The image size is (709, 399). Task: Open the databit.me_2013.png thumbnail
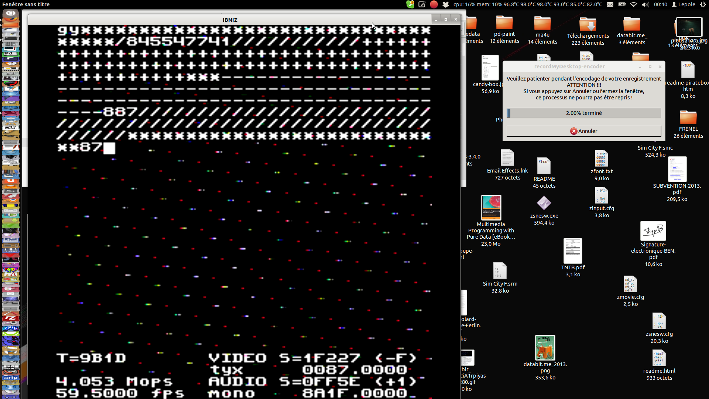point(545,347)
